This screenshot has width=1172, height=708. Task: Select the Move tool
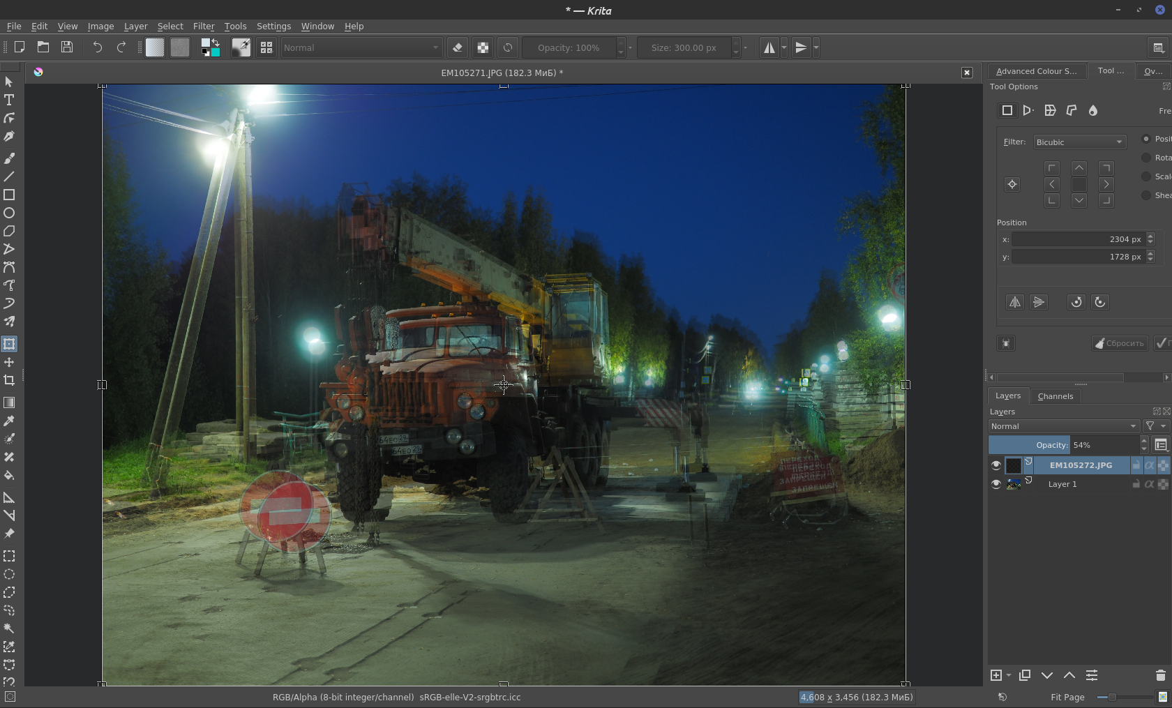tap(9, 362)
